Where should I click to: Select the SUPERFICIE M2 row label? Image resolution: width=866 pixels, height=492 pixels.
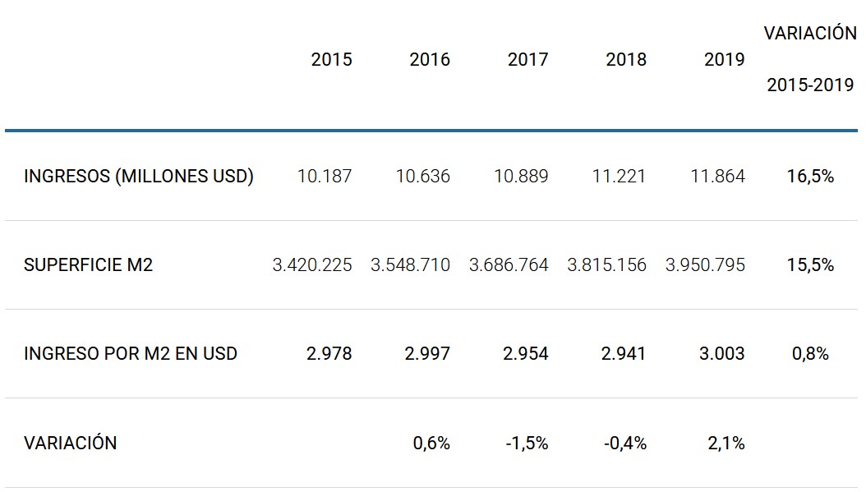88,265
